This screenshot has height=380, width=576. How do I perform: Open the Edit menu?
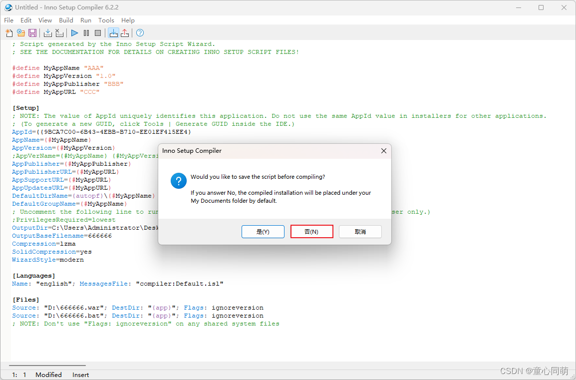26,20
